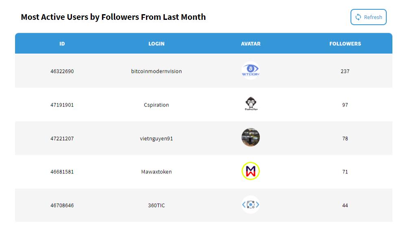Click the AVATAR column header
The image size is (405, 233).
250,44
